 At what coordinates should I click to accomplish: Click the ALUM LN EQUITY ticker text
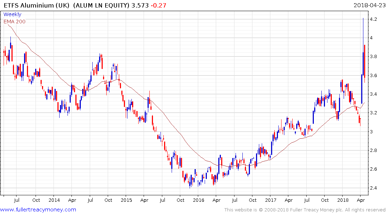(x=101, y=5)
